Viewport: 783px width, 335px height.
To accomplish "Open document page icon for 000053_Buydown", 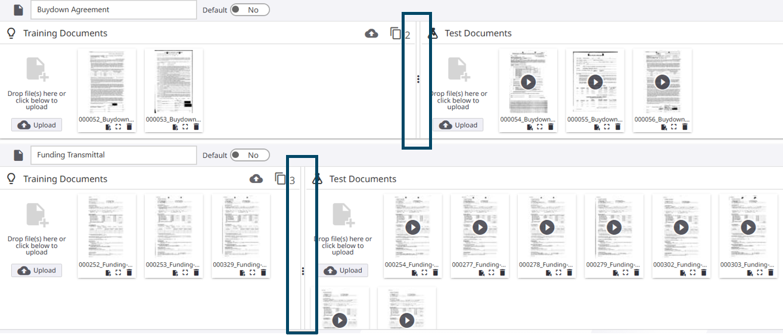I will 175,127.
